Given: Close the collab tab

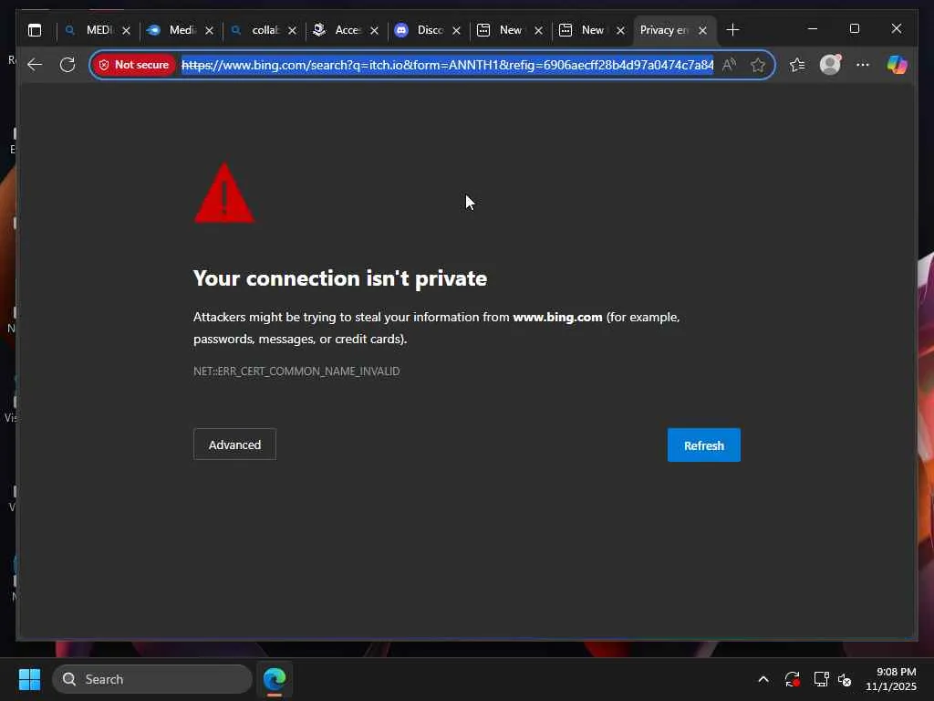Looking at the screenshot, I should pos(292,30).
